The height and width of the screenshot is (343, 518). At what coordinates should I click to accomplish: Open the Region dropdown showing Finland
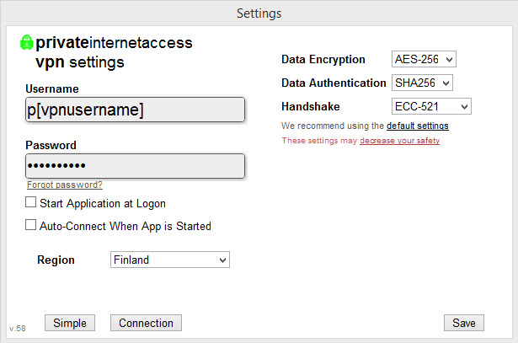(170, 260)
